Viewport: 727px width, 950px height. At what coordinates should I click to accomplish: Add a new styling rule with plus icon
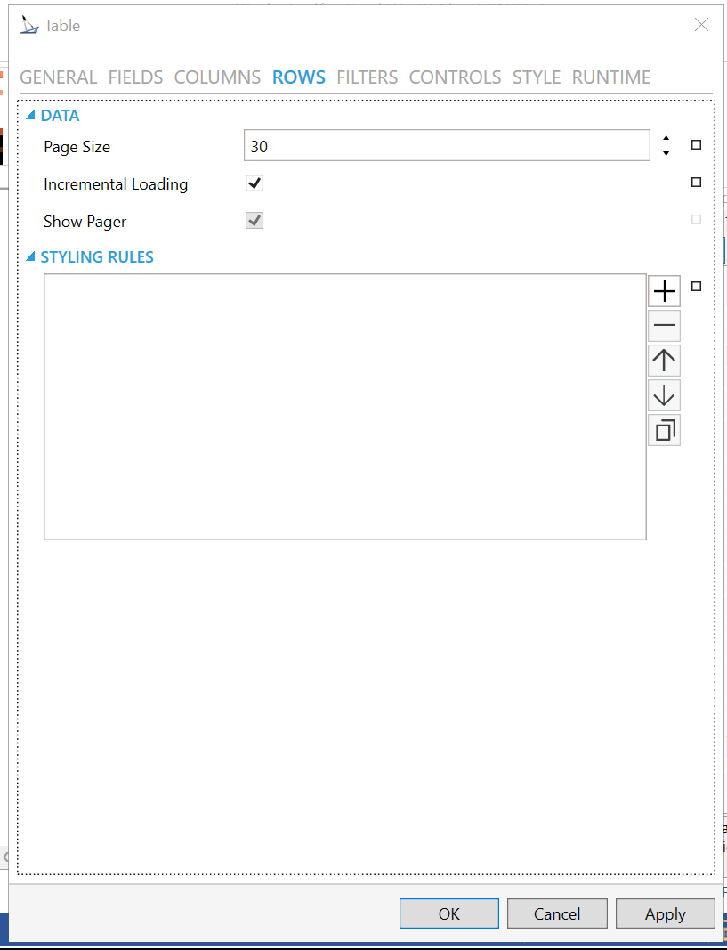(664, 291)
